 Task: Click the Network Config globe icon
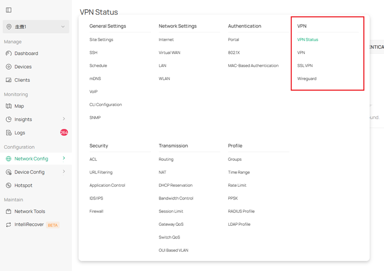coord(9,159)
